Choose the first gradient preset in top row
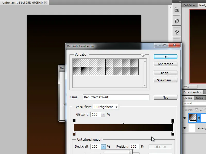Screen dimensions: 206x154 pyautogui.click(x=76, y=63)
